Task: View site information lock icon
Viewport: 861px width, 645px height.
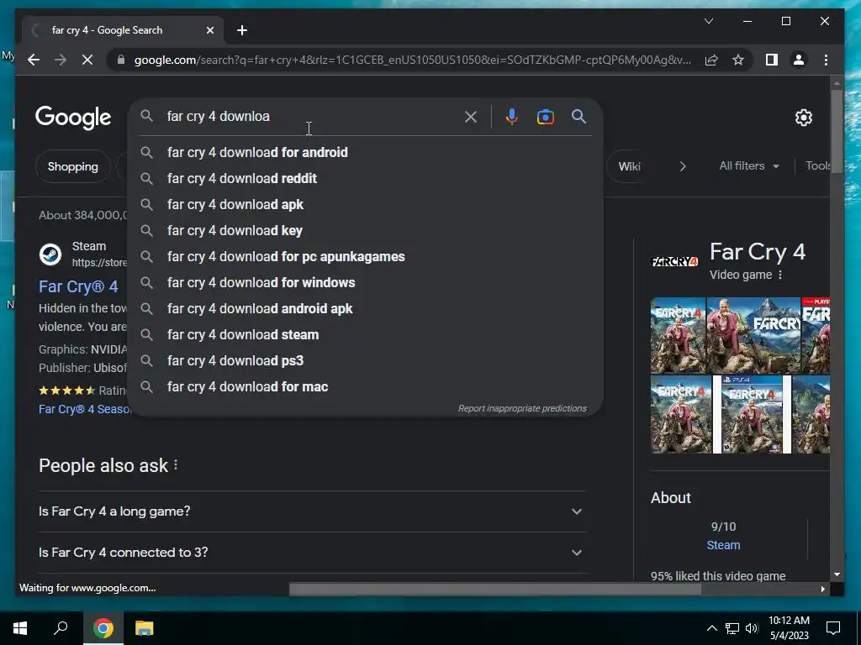Action: click(121, 60)
